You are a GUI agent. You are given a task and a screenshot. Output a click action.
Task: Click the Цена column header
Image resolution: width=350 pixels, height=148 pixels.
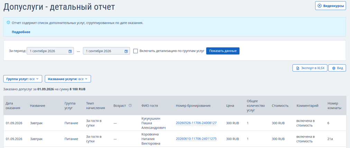(230, 105)
